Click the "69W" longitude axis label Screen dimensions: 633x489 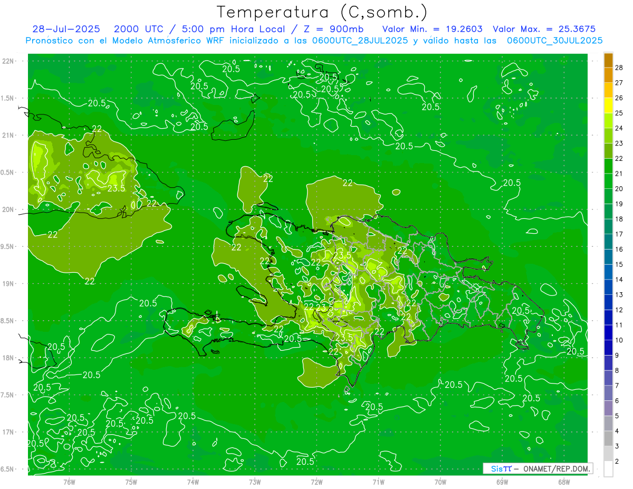pyautogui.click(x=502, y=482)
